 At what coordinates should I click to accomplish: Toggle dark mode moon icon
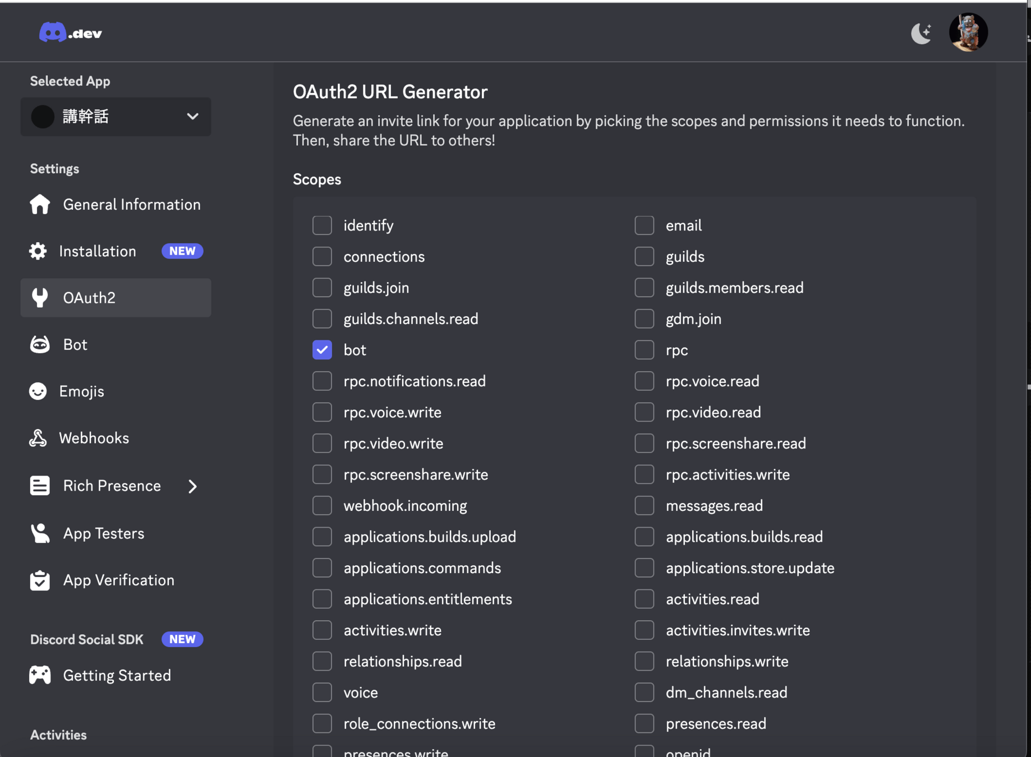tap(921, 33)
